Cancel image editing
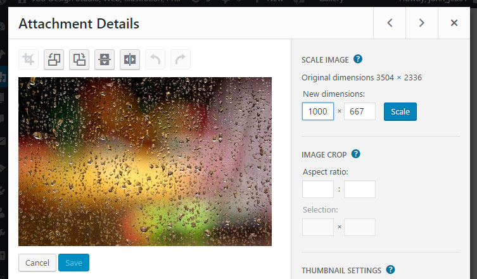This screenshot has height=279, width=477. (x=37, y=263)
